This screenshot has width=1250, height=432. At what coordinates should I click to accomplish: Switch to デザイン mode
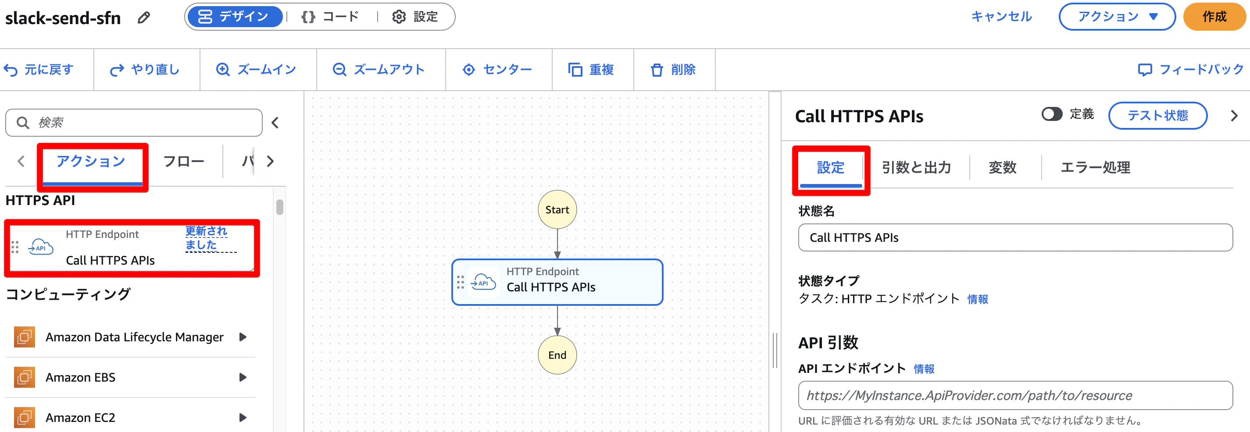(235, 17)
